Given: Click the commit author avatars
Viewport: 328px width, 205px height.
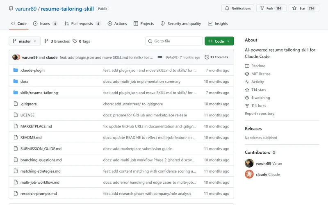Looking at the screenshot, I should [16, 57].
